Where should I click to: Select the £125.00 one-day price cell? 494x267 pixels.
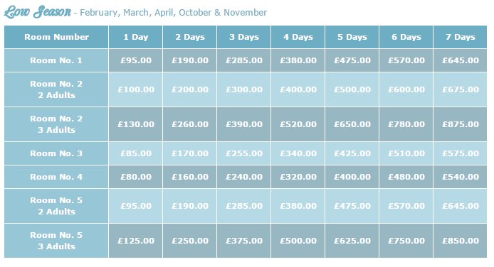(x=136, y=241)
